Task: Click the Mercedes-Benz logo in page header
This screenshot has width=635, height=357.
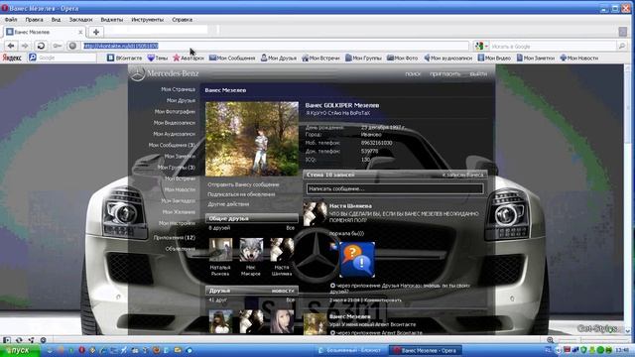Action: [165, 73]
